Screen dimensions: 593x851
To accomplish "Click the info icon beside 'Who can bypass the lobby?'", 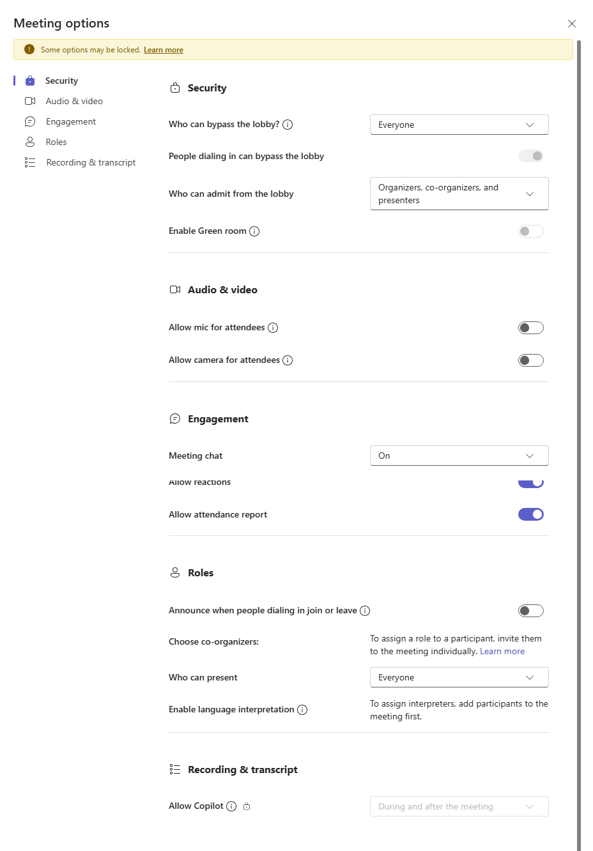I will point(288,125).
